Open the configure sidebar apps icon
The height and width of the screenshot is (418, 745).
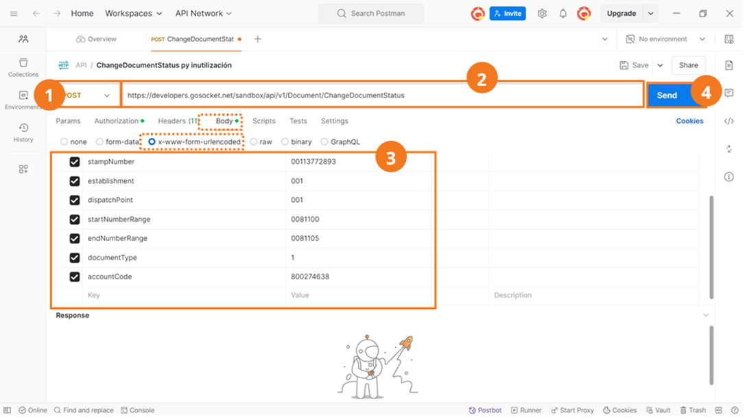point(23,169)
